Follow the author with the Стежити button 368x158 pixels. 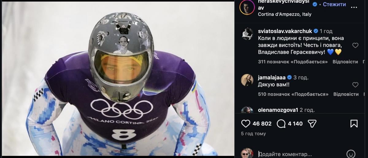tap(334, 4)
